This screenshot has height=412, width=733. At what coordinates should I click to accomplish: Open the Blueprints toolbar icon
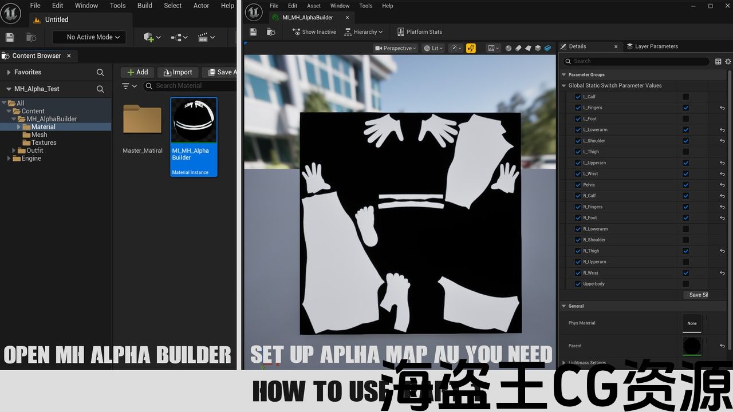coord(179,37)
